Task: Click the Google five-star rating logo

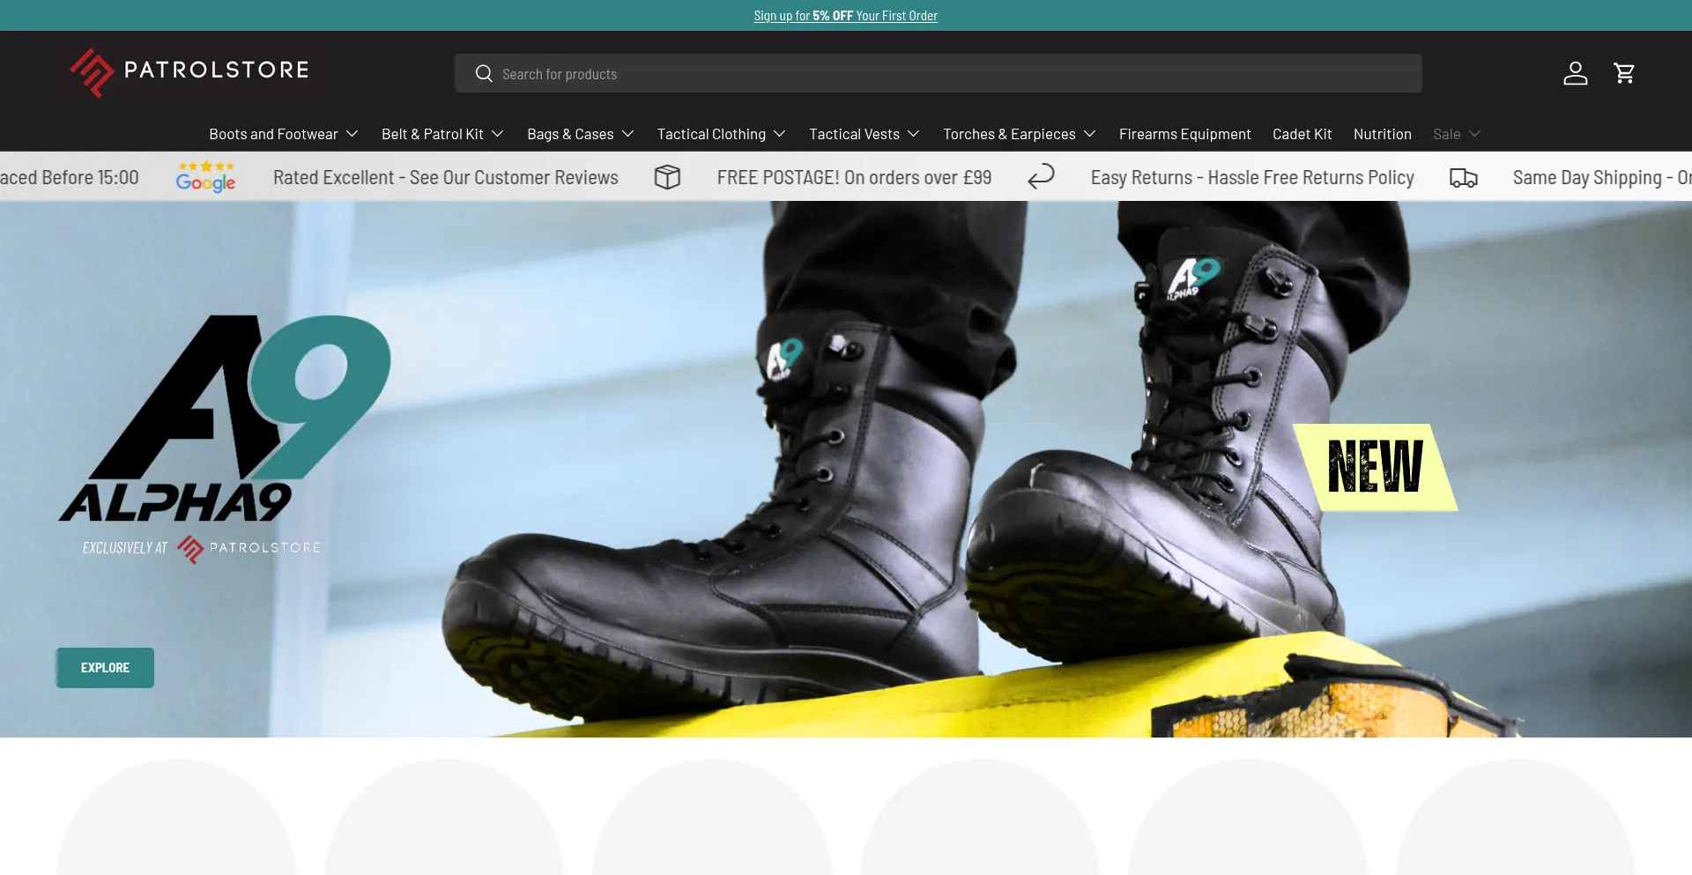Action: 205,177
